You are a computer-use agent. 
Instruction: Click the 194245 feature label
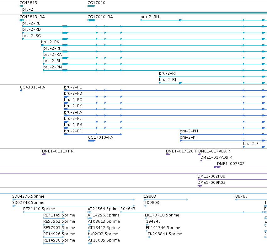point(153,222)
